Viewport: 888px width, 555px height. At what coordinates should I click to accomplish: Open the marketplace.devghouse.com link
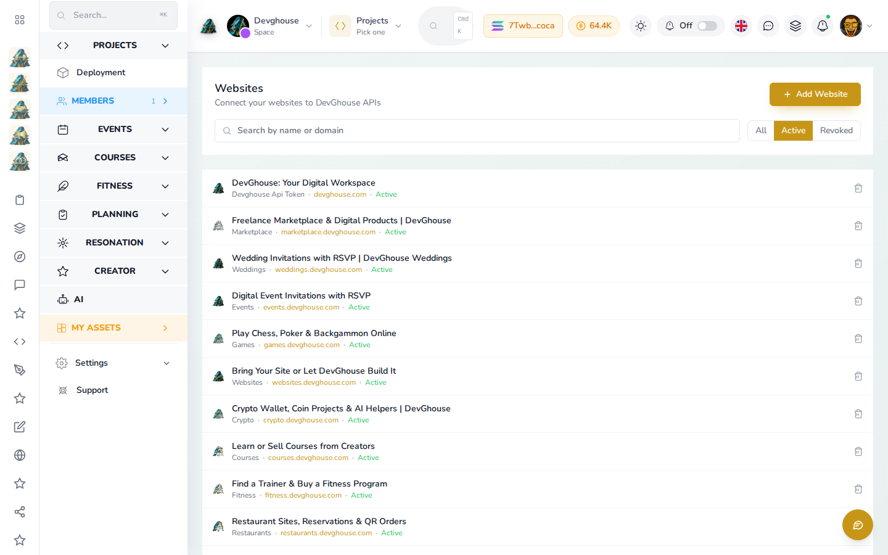[328, 232]
